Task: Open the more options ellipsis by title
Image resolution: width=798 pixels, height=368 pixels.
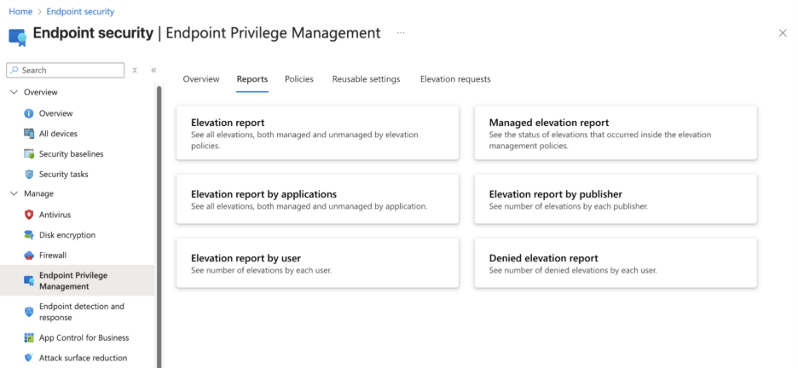Action: click(x=401, y=33)
